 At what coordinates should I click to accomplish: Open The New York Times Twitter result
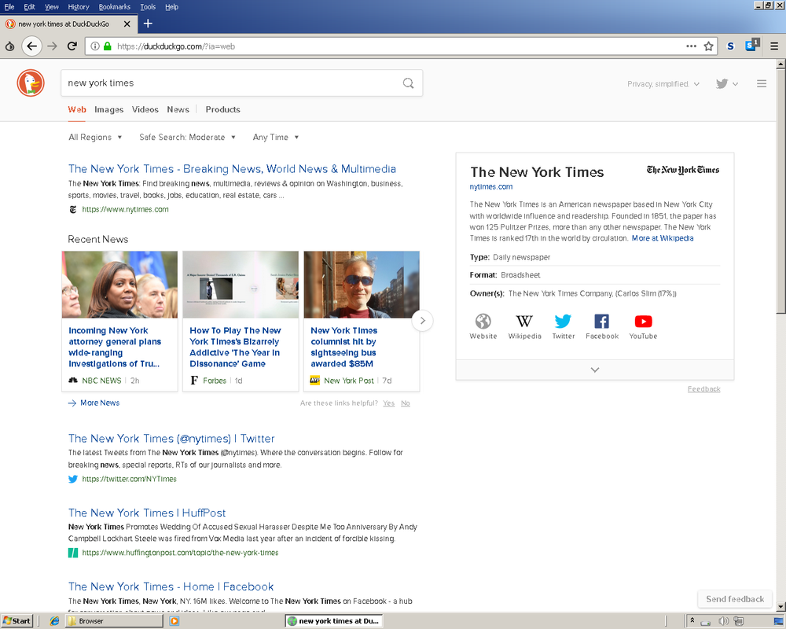(x=171, y=439)
